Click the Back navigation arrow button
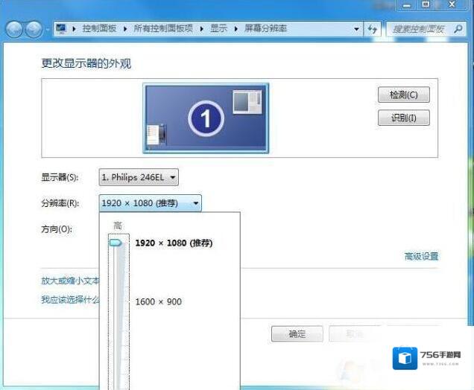The image size is (474, 390). 15,29
